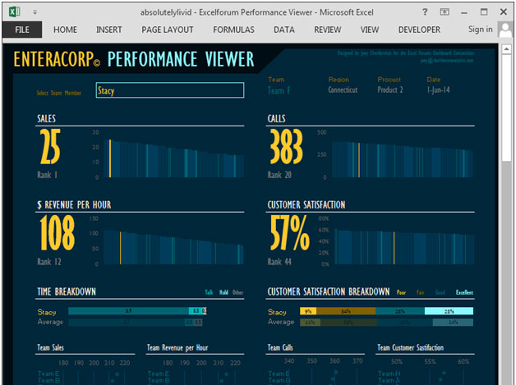Select the Stacy team member input box

point(170,90)
